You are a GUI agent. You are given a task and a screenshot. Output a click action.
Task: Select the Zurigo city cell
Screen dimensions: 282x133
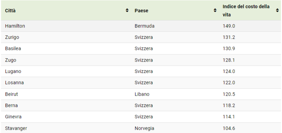tap(66, 37)
